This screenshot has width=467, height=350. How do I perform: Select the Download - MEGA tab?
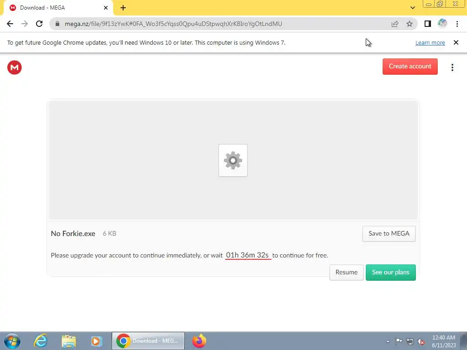coord(58,8)
